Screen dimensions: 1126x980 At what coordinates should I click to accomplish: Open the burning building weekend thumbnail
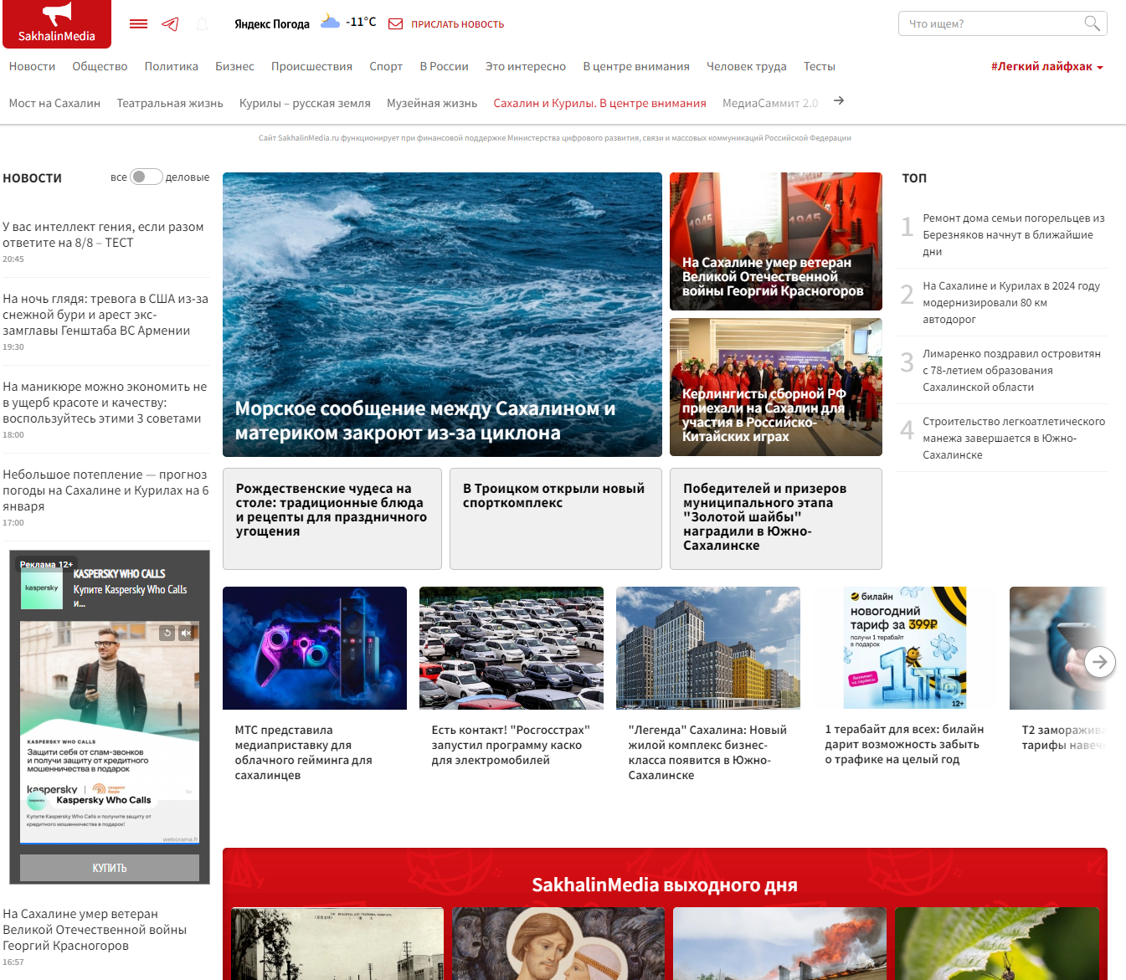(779, 943)
